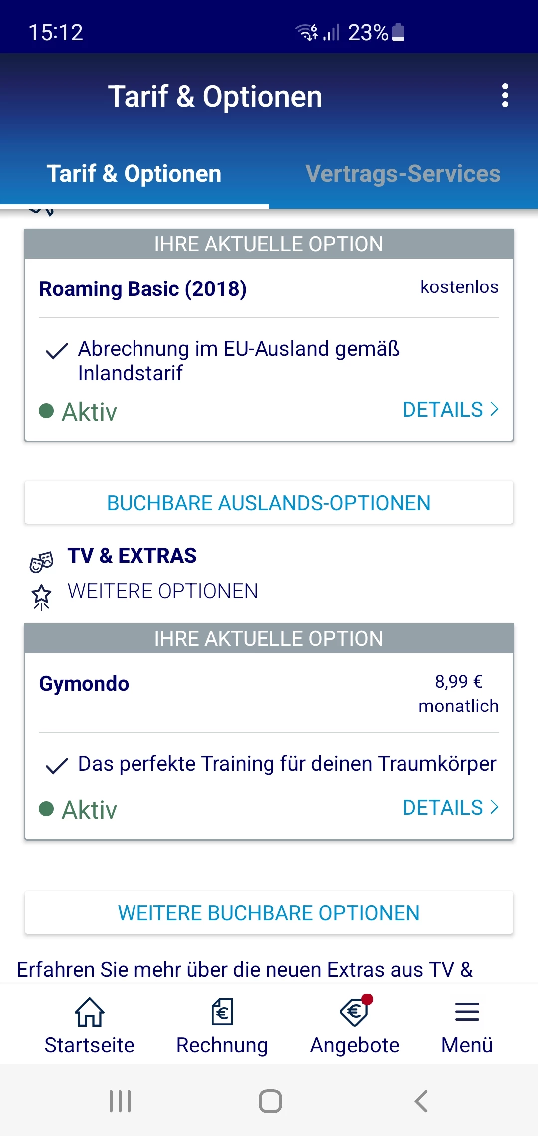Tap the Roaming Basic (2018) title
The image size is (538, 1136).
coord(143,289)
